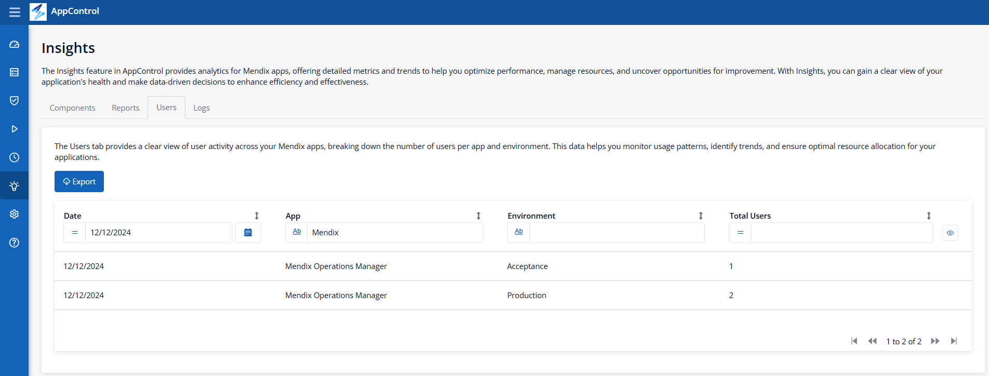Go to last page of results

tap(954, 341)
